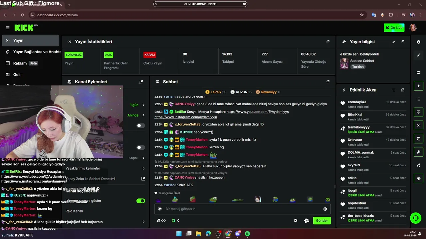Open a new browser tab
Image resolution: width=426 pixels, height=239 pixels.
pos(69,5)
